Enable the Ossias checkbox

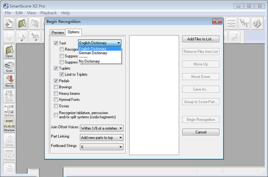pyautogui.click(x=56, y=106)
